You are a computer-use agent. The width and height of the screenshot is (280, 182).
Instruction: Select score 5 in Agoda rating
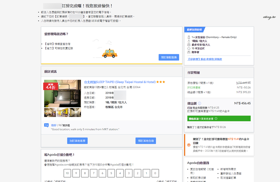tap(111, 173)
